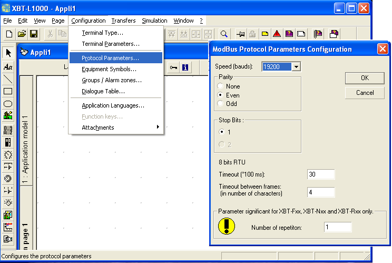Select the rectangle drawing tool
The height and width of the screenshot is (263, 392).
point(8,91)
